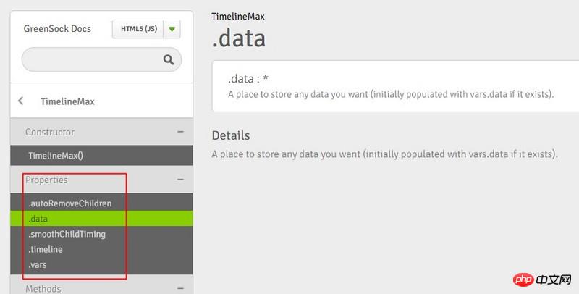Open the green language dropdown arrow
The width and height of the screenshot is (579, 294).
172,30
